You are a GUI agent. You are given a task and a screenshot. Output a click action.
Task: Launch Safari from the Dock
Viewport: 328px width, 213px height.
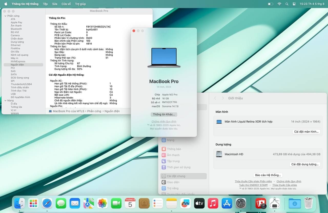pyautogui.click(x=47, y=203)
